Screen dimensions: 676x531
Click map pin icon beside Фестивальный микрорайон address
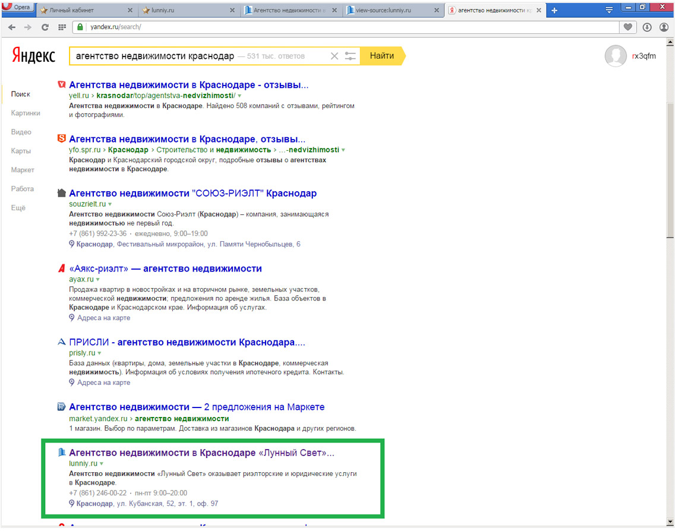71,244
